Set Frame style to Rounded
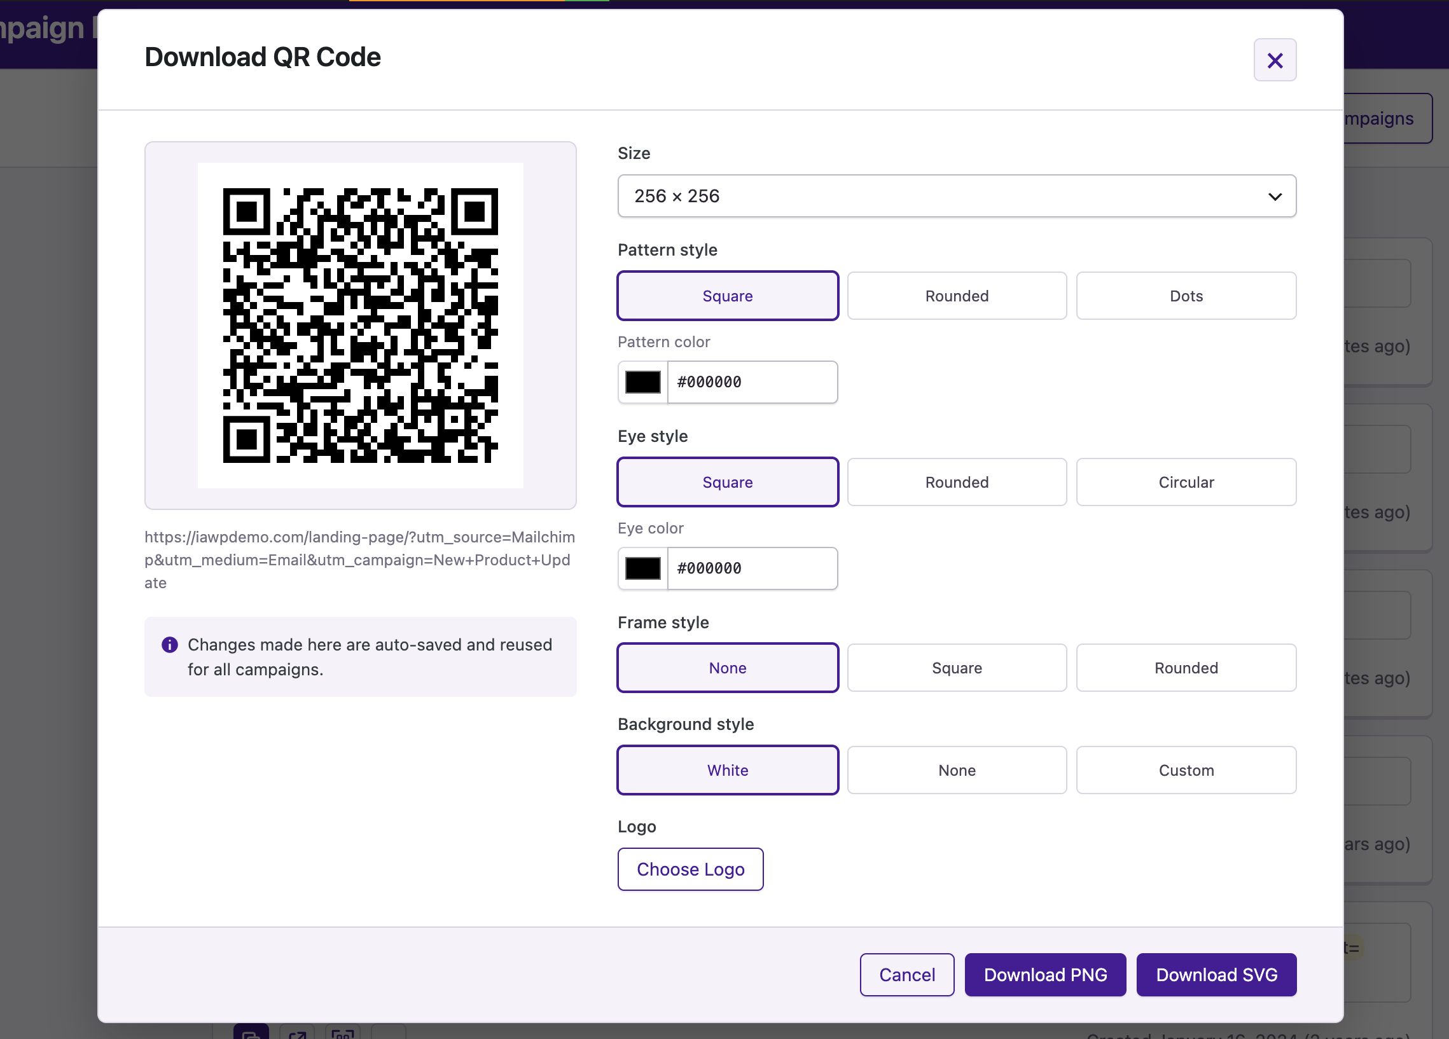Viewport: 1449px width, 1039px height. tap(1186, 668)
